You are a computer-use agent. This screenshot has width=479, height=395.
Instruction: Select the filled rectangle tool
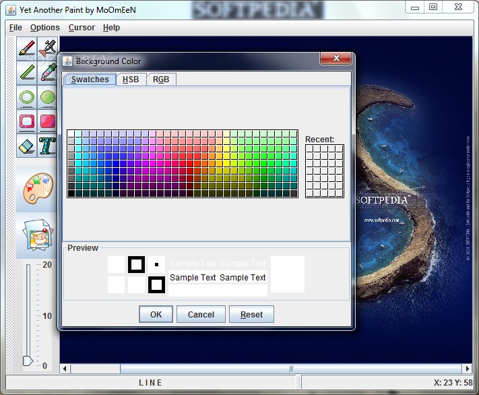click(48, 121)
